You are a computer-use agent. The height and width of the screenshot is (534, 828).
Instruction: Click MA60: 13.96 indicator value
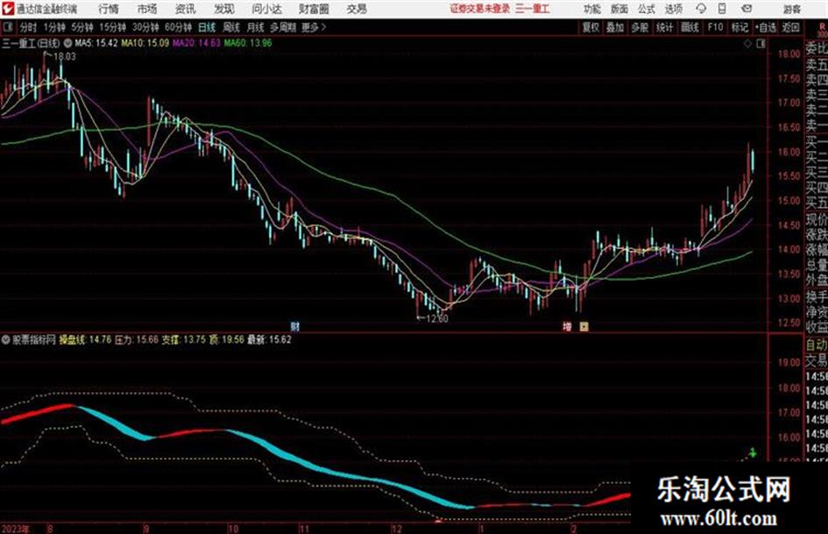tap(248, 43)
